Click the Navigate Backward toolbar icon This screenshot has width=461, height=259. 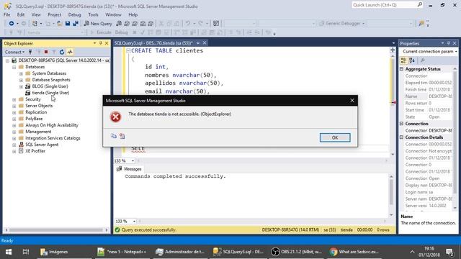tap(12, 24)
